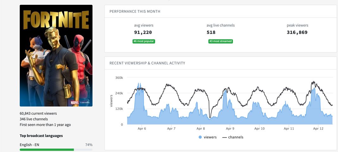
Task: Click the 518 avg live channels value
Action: pos(211,32)
